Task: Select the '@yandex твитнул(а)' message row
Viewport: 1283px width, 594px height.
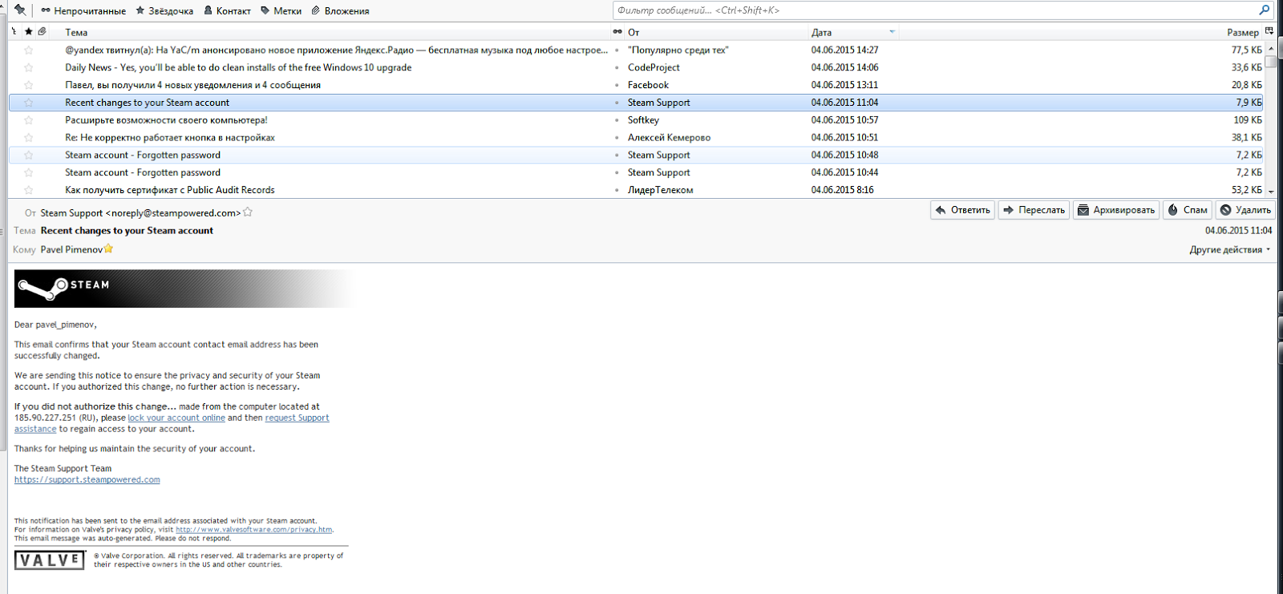Action: point(636,50)
